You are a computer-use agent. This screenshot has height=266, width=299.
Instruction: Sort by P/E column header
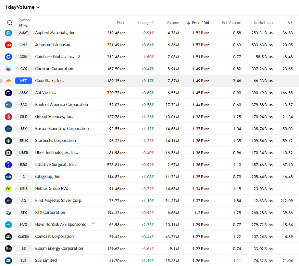(290, 23)
